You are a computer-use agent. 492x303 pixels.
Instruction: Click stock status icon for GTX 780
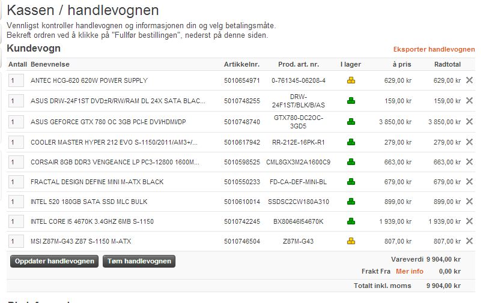[x=351, y=122]
